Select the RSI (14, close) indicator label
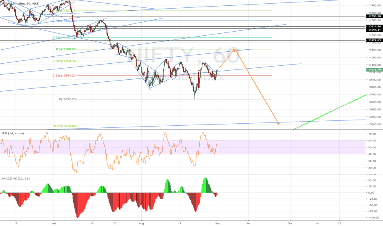Viewport: 383px width, 226px height. [x=13, y=134]
